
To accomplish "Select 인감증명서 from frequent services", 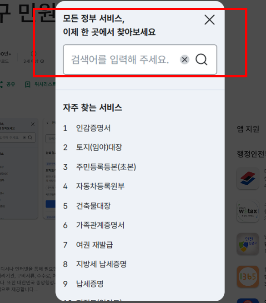I will point(93,128).
